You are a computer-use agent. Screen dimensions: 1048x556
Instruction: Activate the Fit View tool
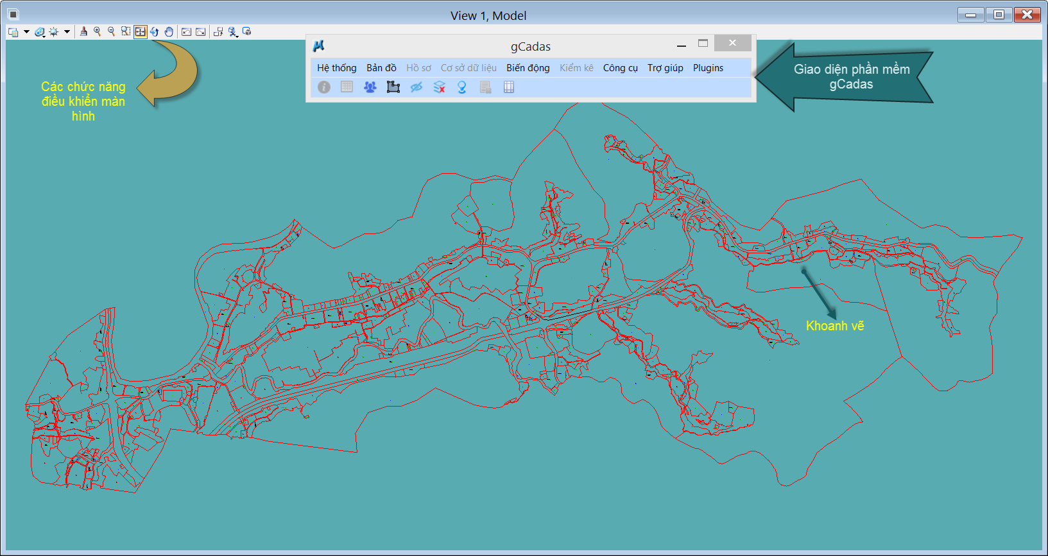point(140,31)
